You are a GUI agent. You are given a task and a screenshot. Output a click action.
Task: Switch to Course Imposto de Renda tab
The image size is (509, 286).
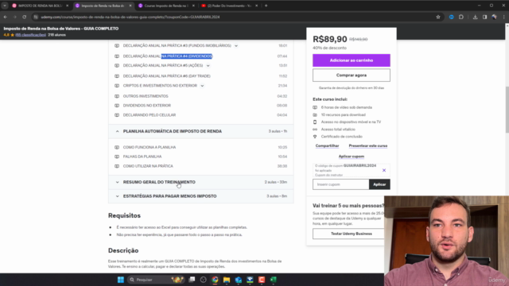click(x=166, y=6)
